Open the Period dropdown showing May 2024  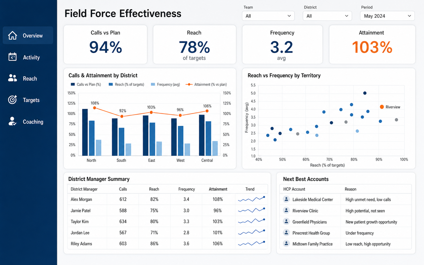click(x=387, y=16)
